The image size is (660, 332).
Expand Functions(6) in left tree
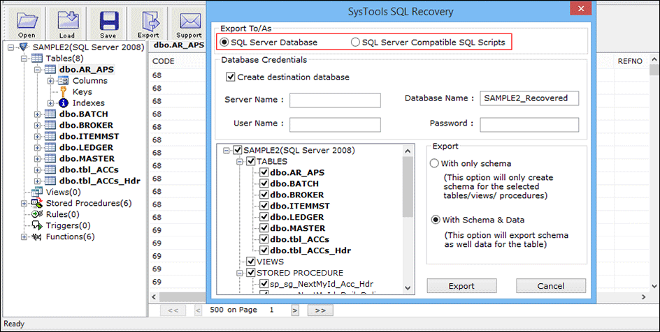(x=24, y=236)
